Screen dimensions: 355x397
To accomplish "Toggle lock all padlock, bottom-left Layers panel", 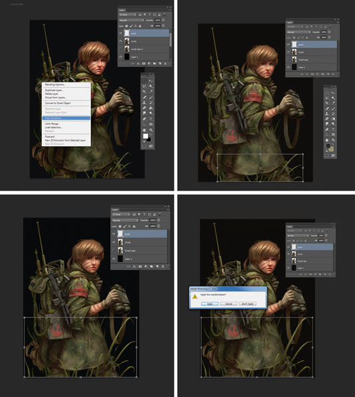I will point(134,226).
